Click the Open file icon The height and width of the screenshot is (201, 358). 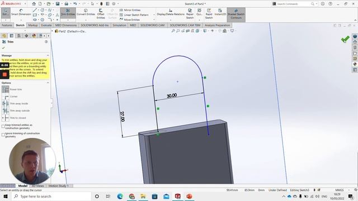click(49, 4)
